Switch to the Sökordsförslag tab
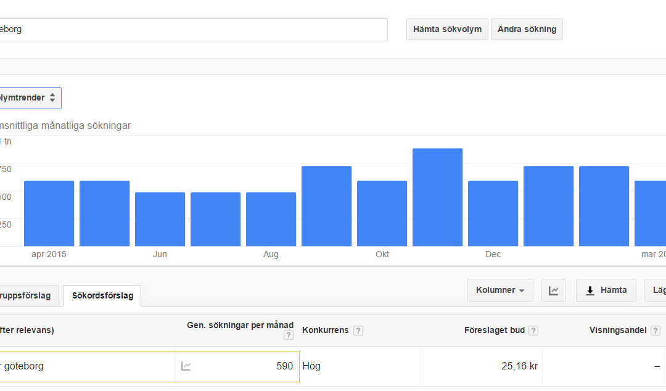The width and height of the screenshot is (666, 391). coord(102,296)
